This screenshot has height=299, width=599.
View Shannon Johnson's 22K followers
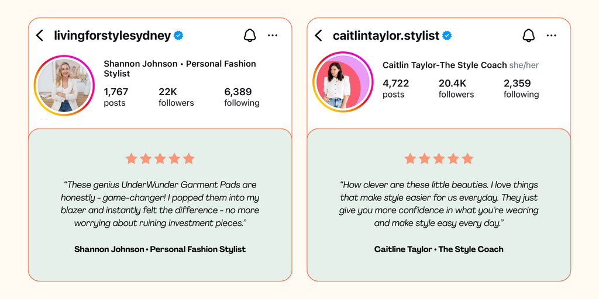(x=176, y=97)
